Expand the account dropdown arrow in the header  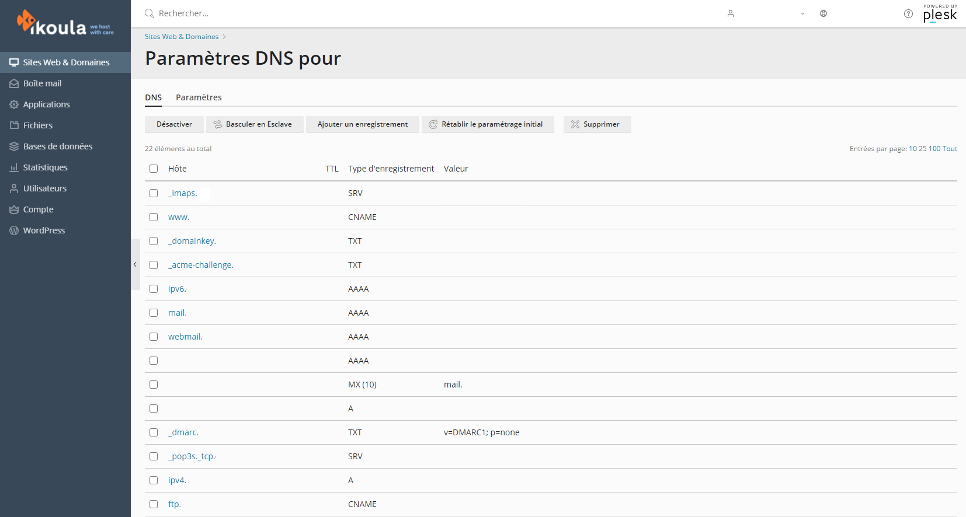click(802, 13)
